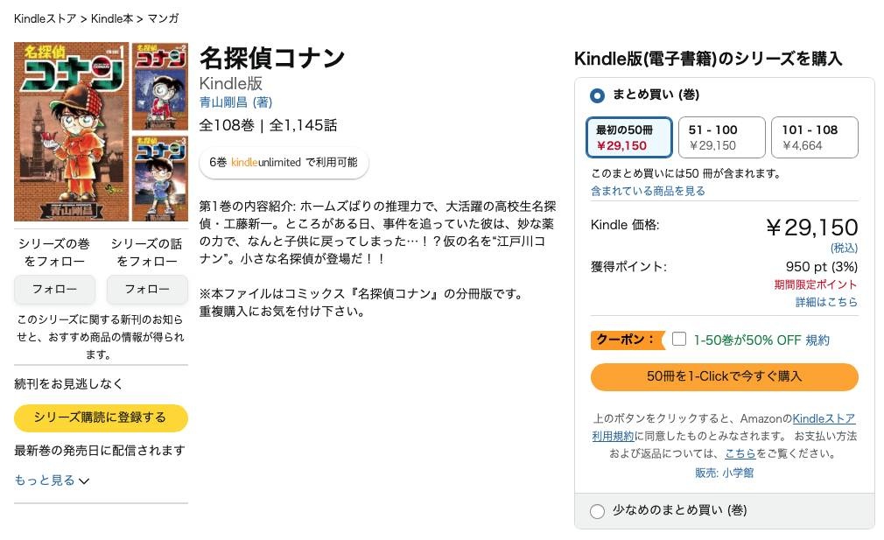Select the 少なめのまとめ買い (巻) radio option
Screen dimensions: 884x540
coord(598,511)
